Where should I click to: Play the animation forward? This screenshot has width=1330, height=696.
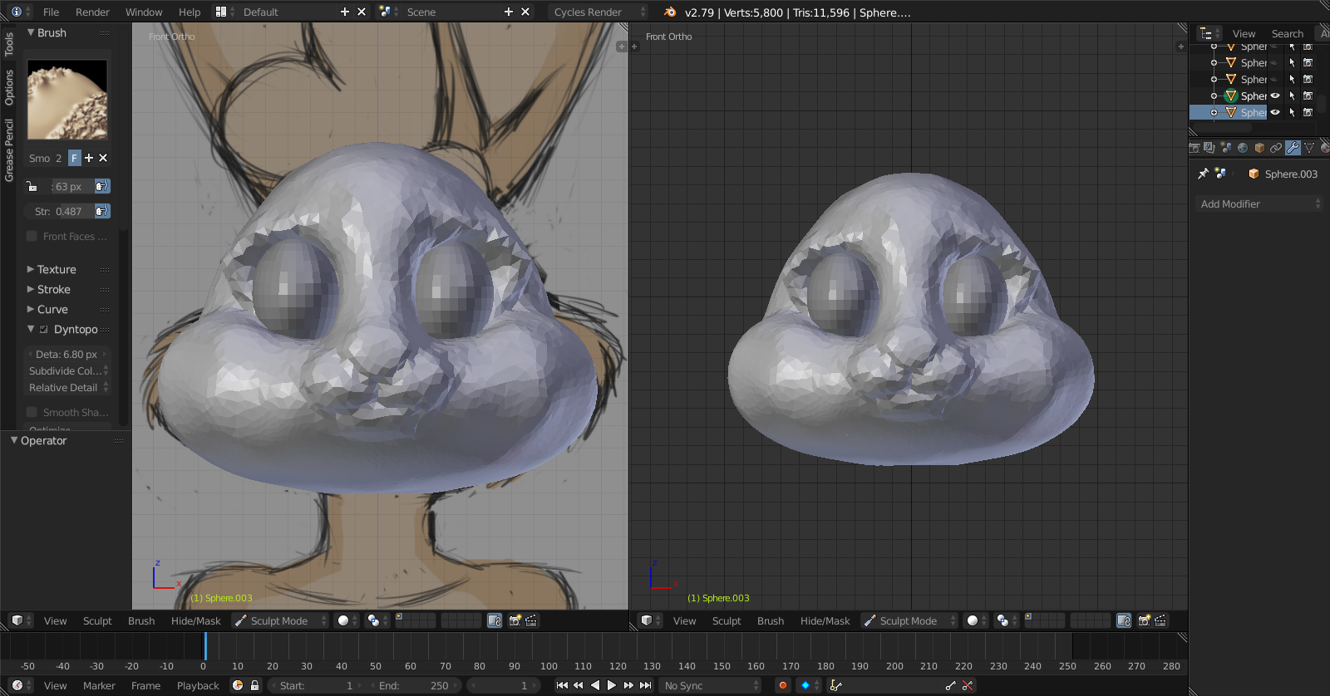click(x=612, y=685)
